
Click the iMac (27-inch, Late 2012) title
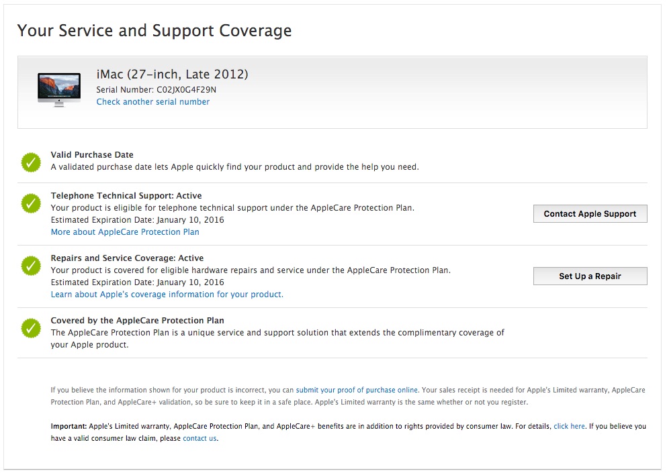coord(172,74)
